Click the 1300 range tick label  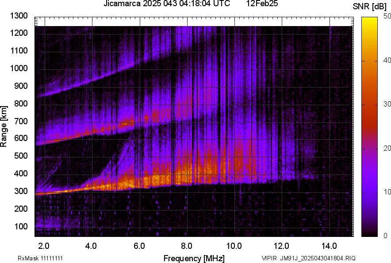point(19,16)
